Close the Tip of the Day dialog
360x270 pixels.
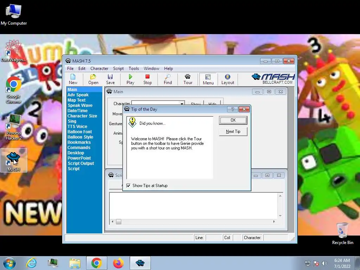pyautogui.click(x=244, y=109)
